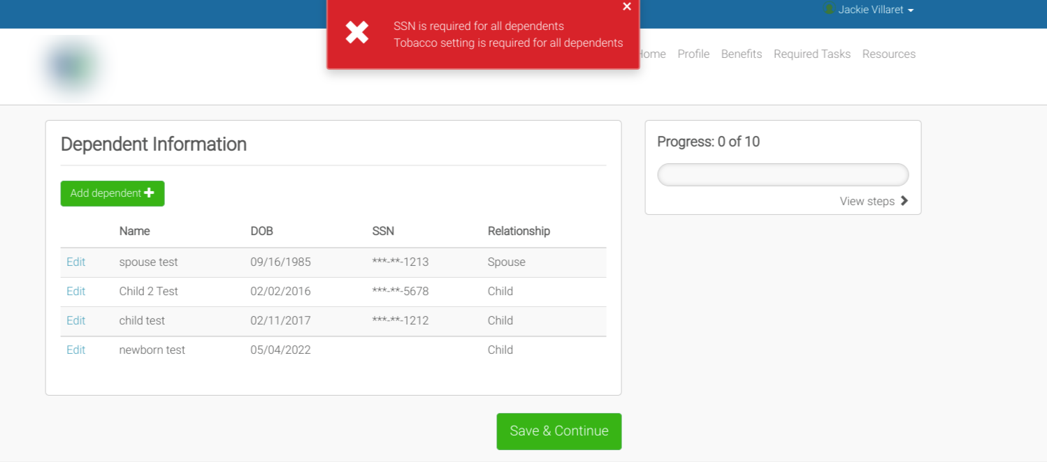Expand View steps in the progress panel
Viewport: 1047px width, 462px height.
coord(867,201)
